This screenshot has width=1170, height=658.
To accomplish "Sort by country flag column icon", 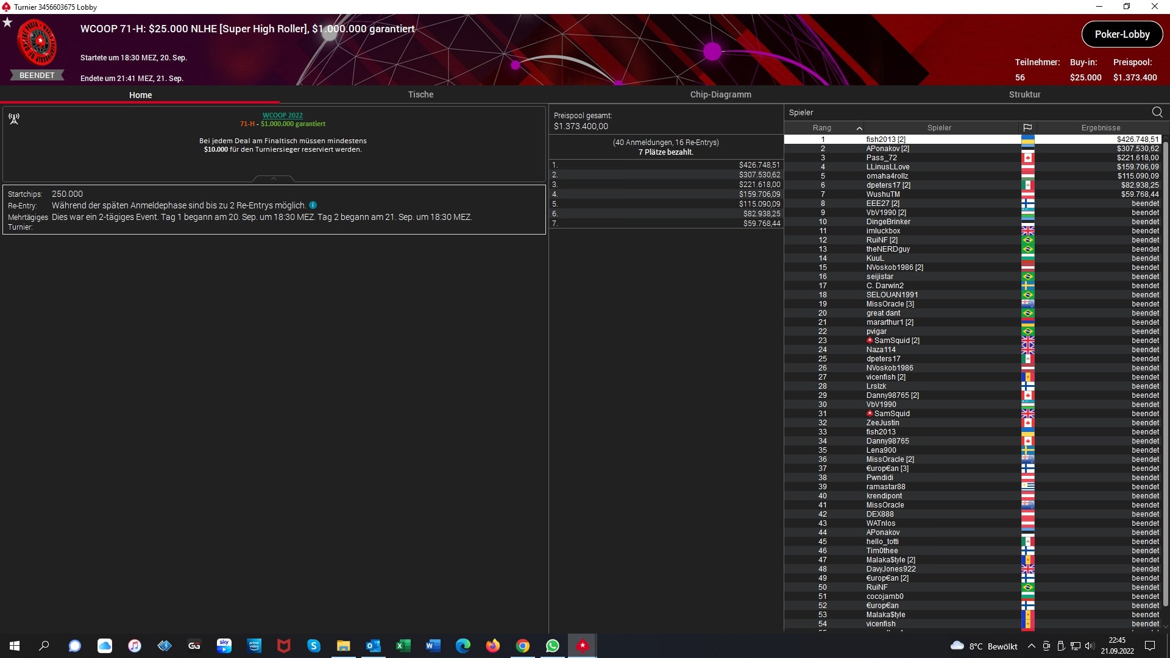I will tap(1027, 128).
